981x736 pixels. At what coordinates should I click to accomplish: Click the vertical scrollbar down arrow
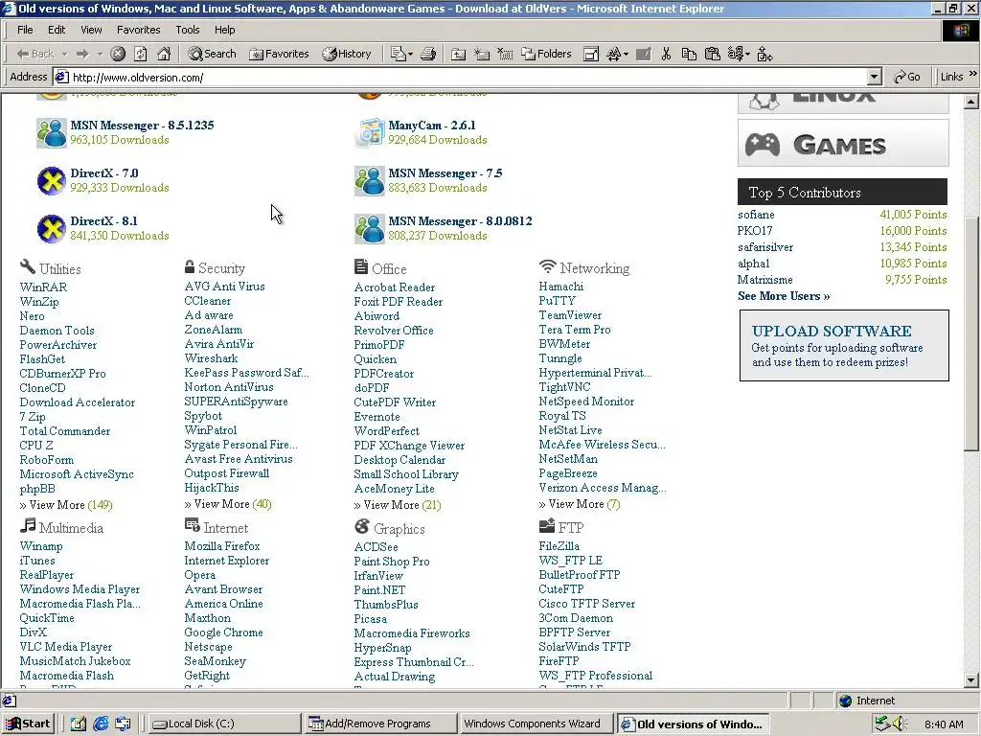tap(971, 680)
